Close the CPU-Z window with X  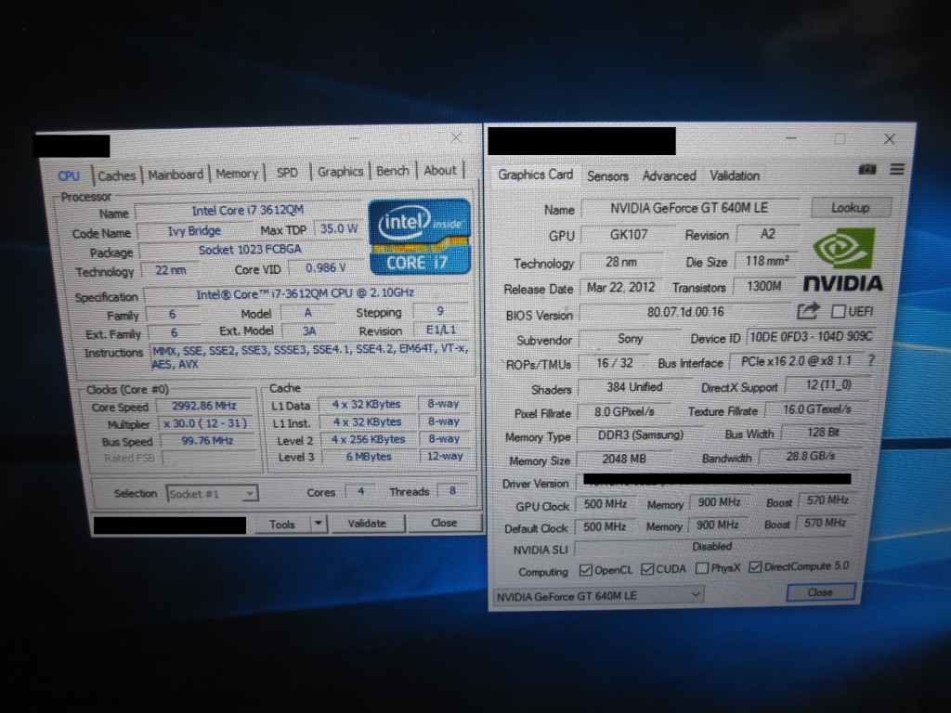point(456,138)
